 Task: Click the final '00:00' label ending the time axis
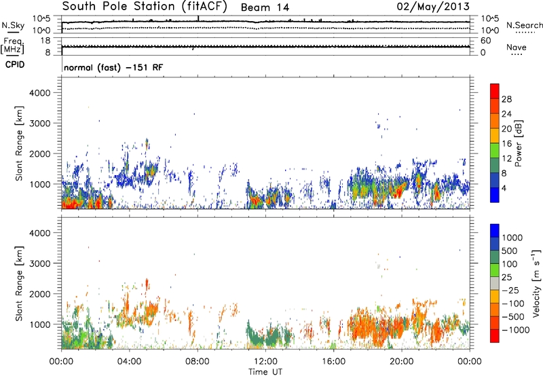tap(470, 362)
